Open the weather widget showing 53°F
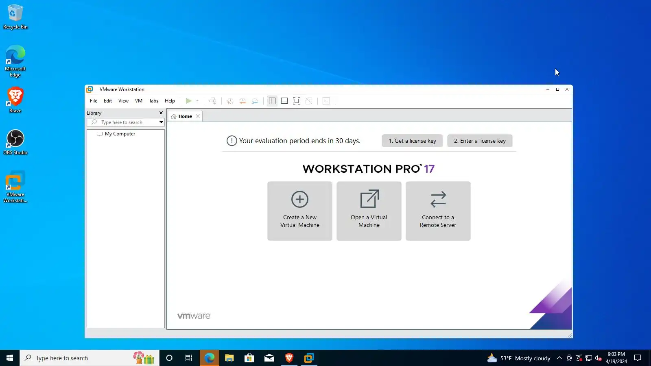 tap(518, 358)
